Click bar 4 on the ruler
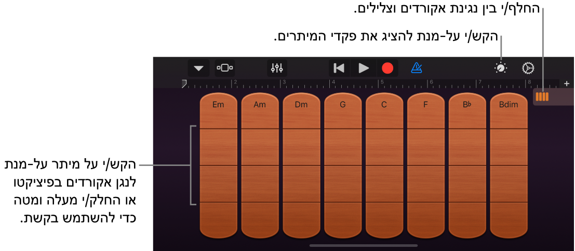The height and width of the screenshot is (251, 575). tap(332, 82)
